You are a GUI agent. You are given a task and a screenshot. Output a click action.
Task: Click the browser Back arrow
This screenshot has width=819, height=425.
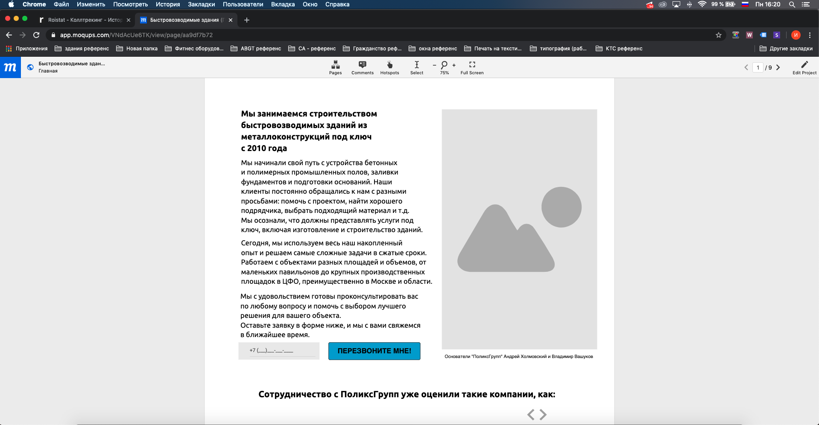[9, 35]
